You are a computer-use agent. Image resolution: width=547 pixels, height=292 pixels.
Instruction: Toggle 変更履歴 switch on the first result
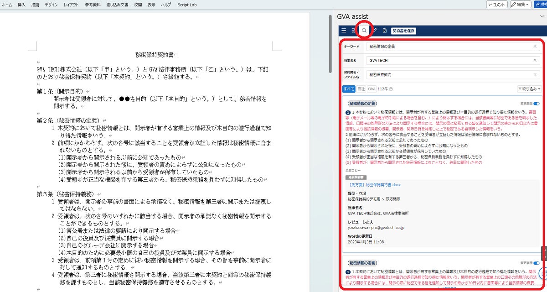[536, 104]
